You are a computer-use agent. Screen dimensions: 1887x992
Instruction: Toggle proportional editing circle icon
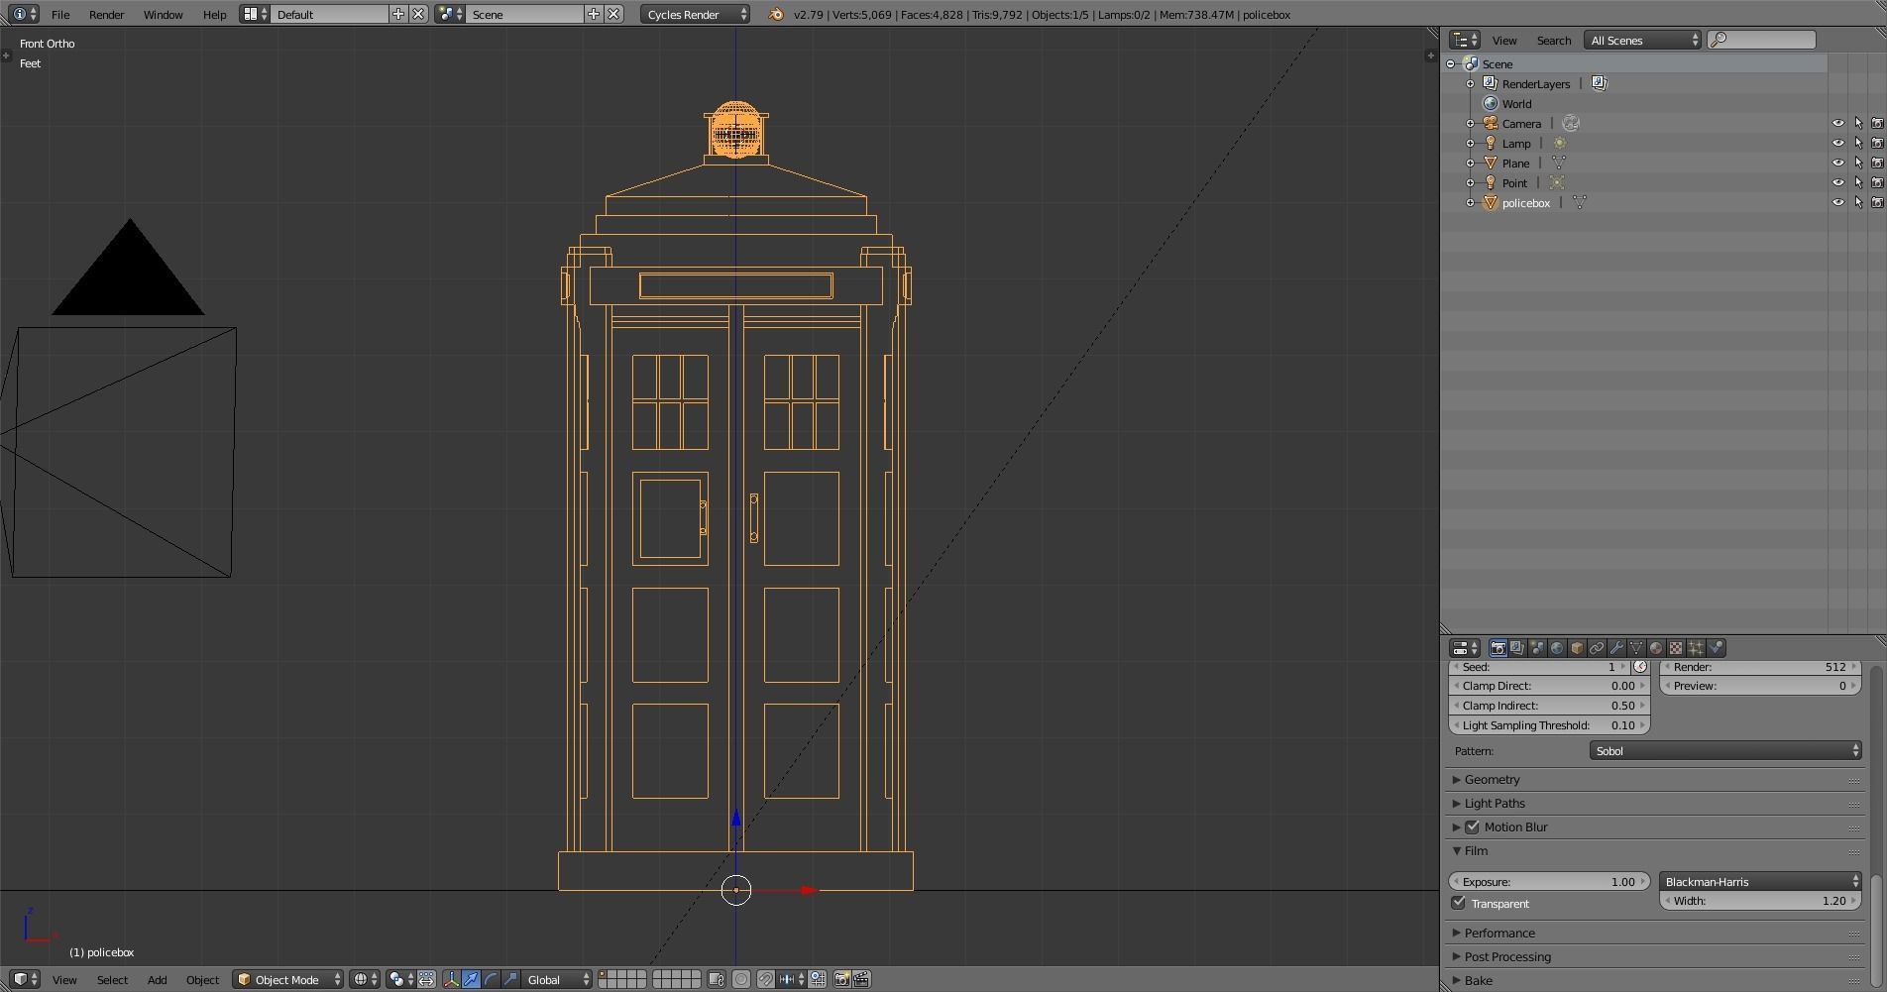pyautogui.click(x=741, y=980)
